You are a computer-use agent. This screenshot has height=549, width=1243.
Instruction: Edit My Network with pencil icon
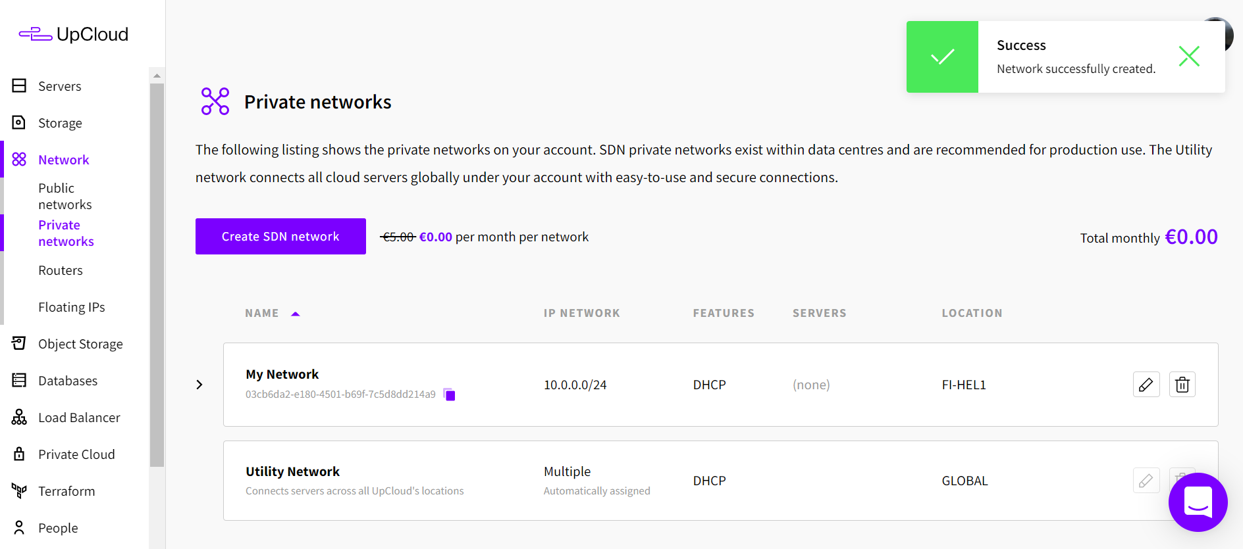1146,385
